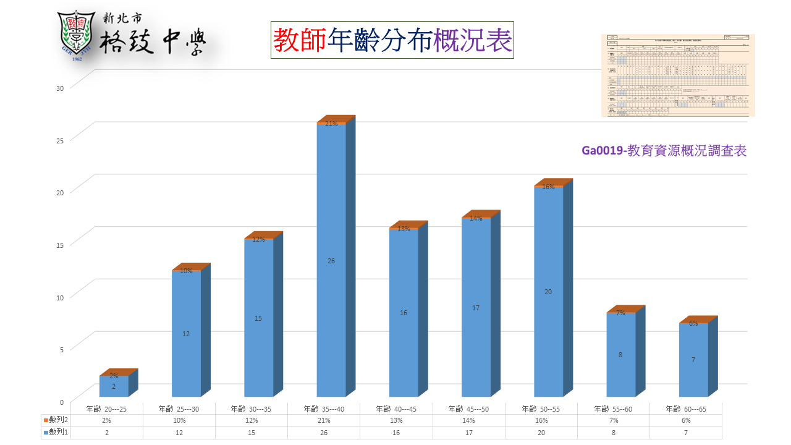Select the 教師年齡分布概況表 title box

(x=392, y=40)
